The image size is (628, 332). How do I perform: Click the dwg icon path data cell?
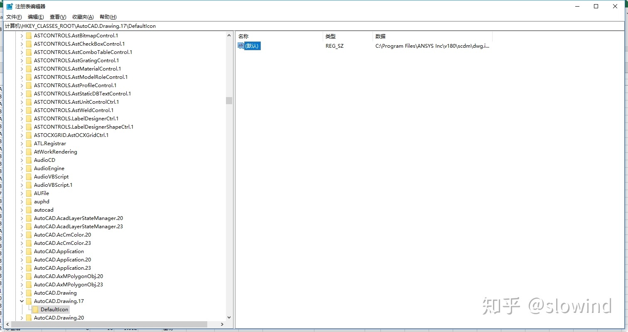[432, 46]
